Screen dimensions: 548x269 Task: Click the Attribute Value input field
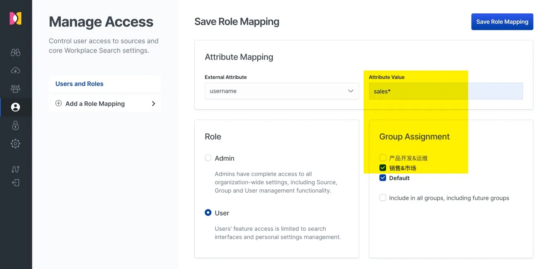coord(445,91)
